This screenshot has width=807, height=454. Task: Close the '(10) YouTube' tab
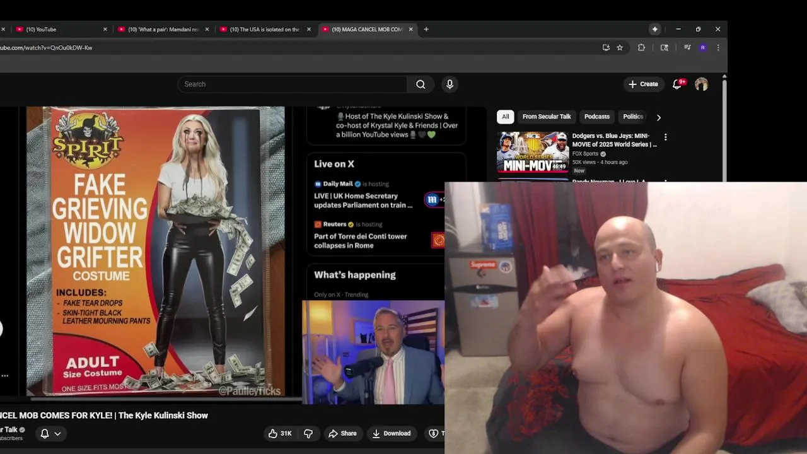(x=105, y=29)
